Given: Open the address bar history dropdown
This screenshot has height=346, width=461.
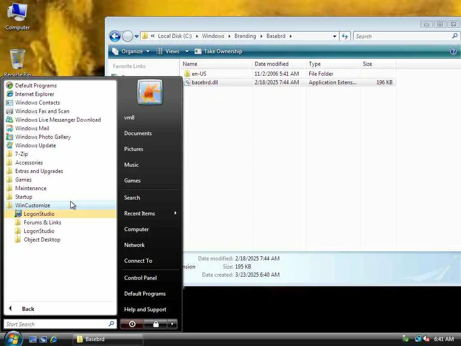Looking at the screenshot, I should [334, 36].
